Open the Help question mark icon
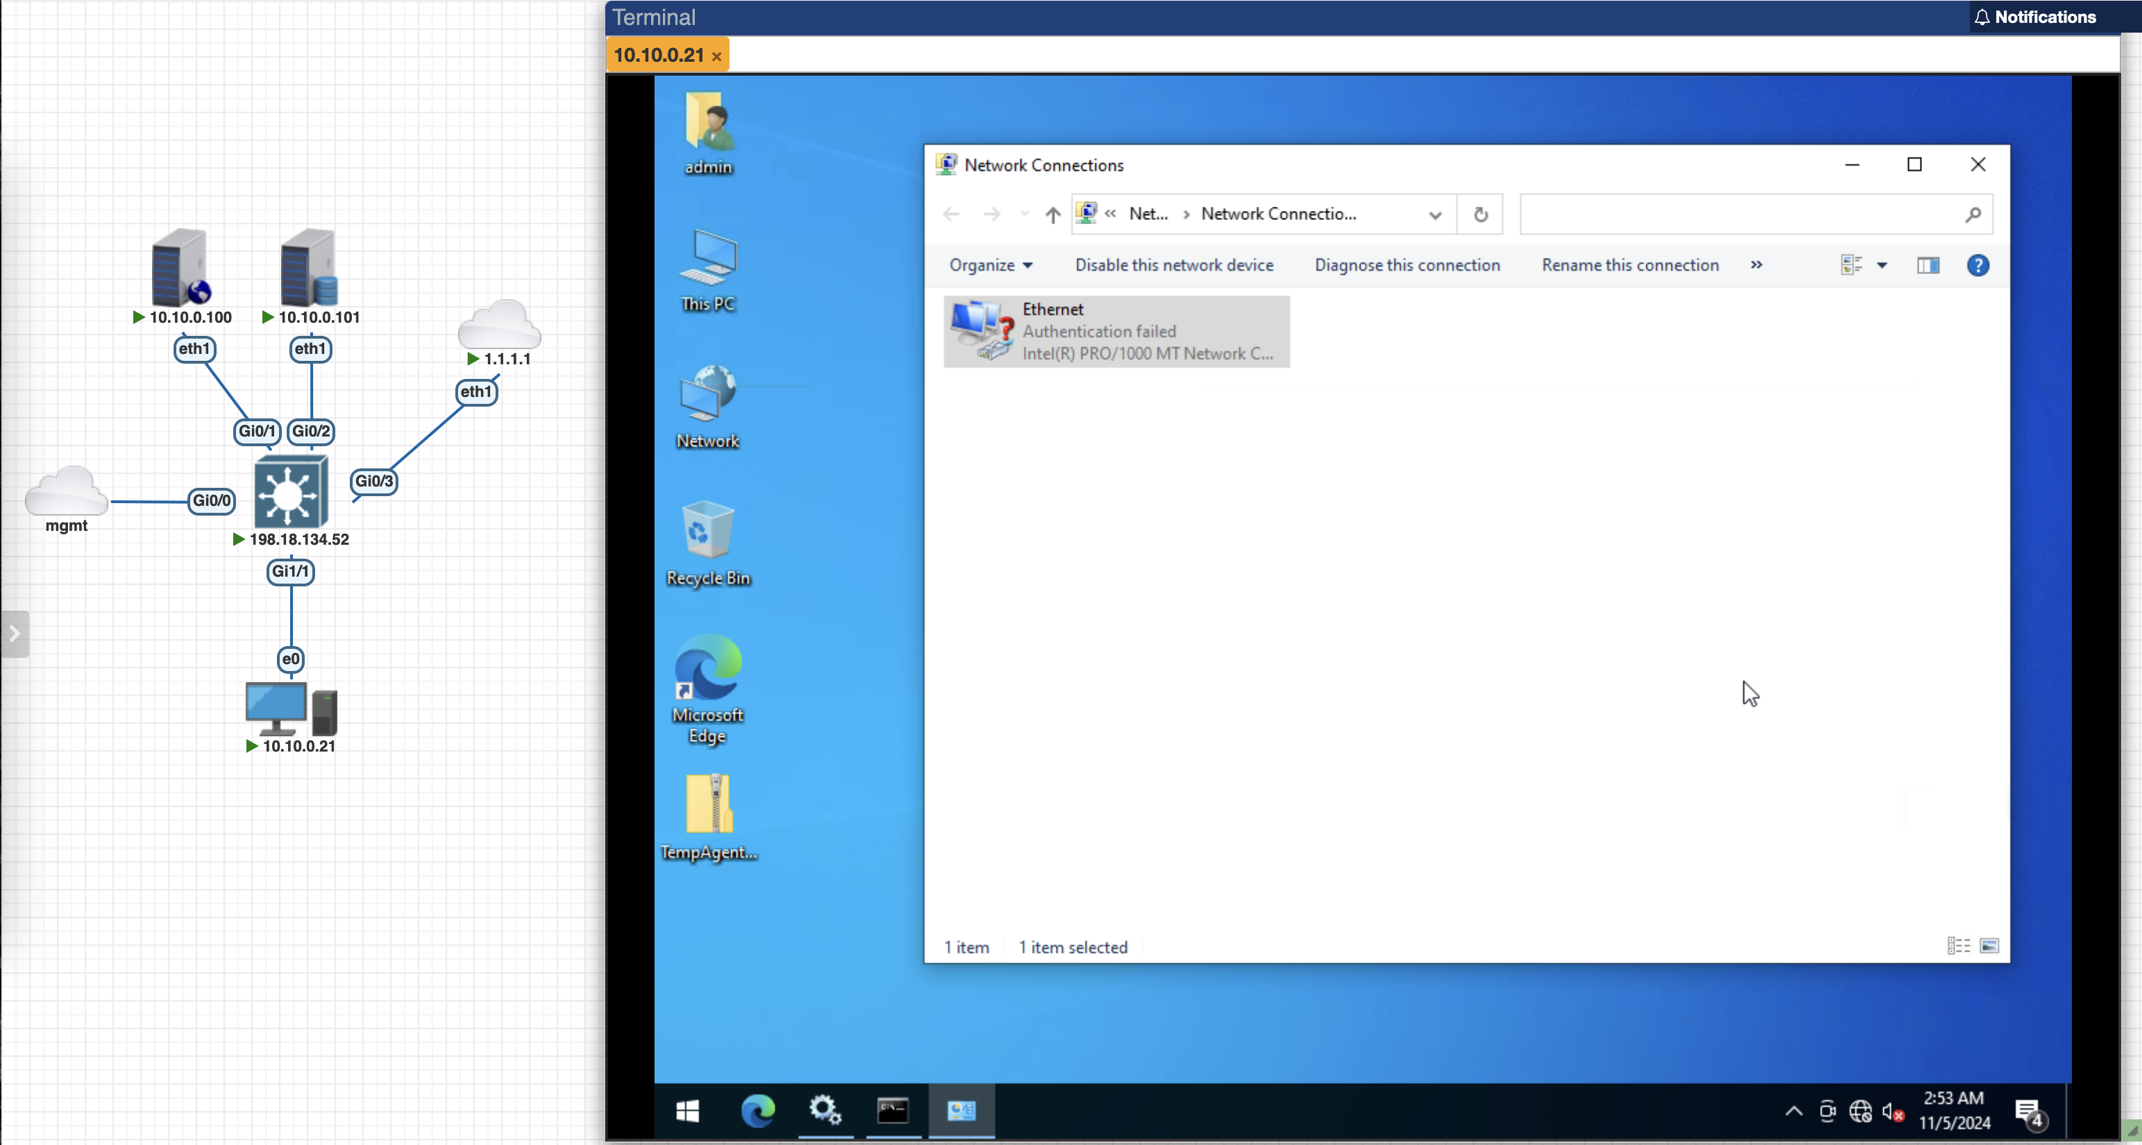Screen dimensions: 2142x1145 tap(1977, 265)
